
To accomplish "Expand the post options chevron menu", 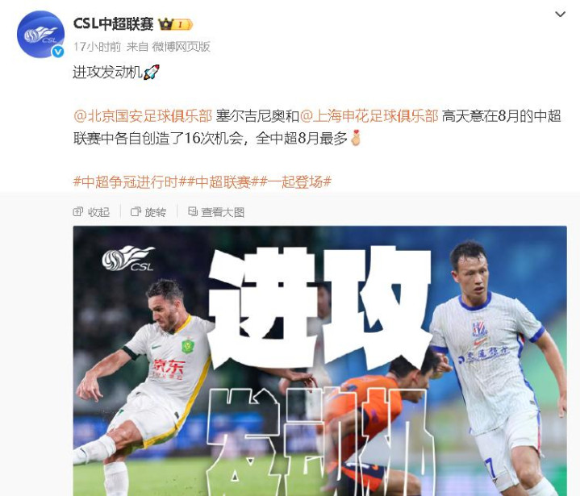I will pyautogui.click(x=560, y=15).
